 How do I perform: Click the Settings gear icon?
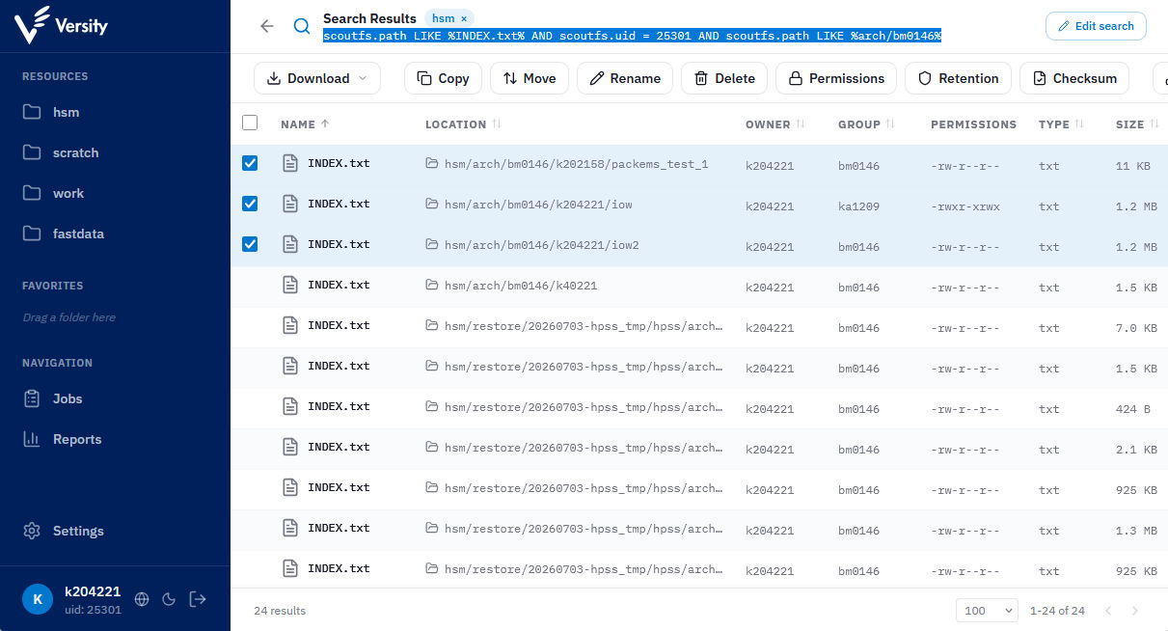tap(32, 531)
